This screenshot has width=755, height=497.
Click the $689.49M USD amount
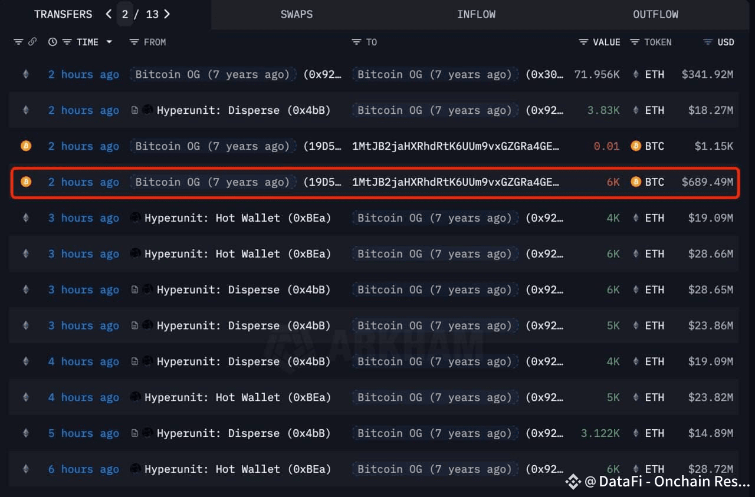pos(707,182)
